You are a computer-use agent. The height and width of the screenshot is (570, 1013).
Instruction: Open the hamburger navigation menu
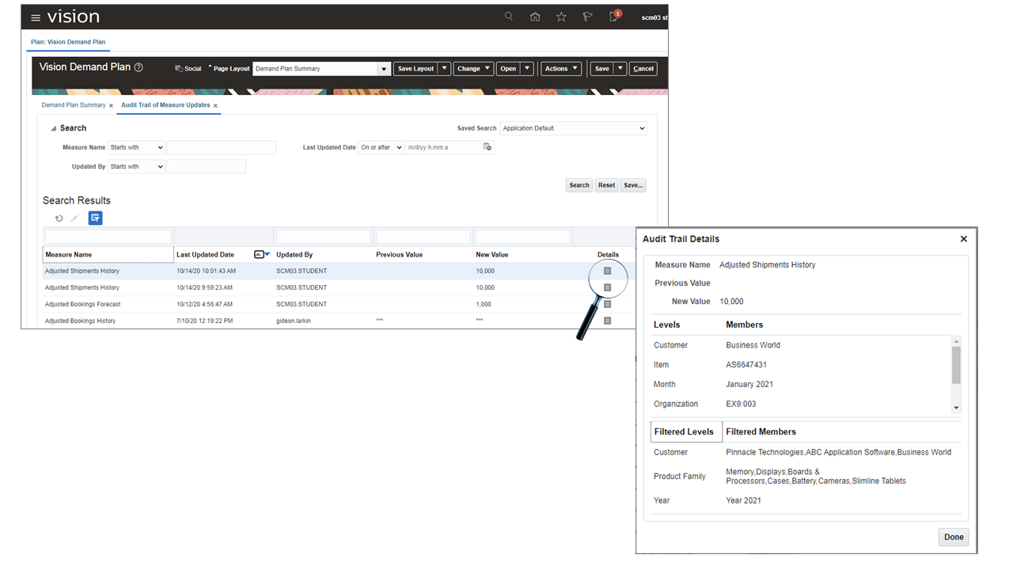tap(36, 17)
